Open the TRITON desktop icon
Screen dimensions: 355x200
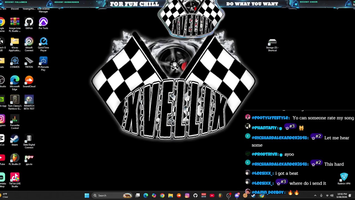pos(29,62)
